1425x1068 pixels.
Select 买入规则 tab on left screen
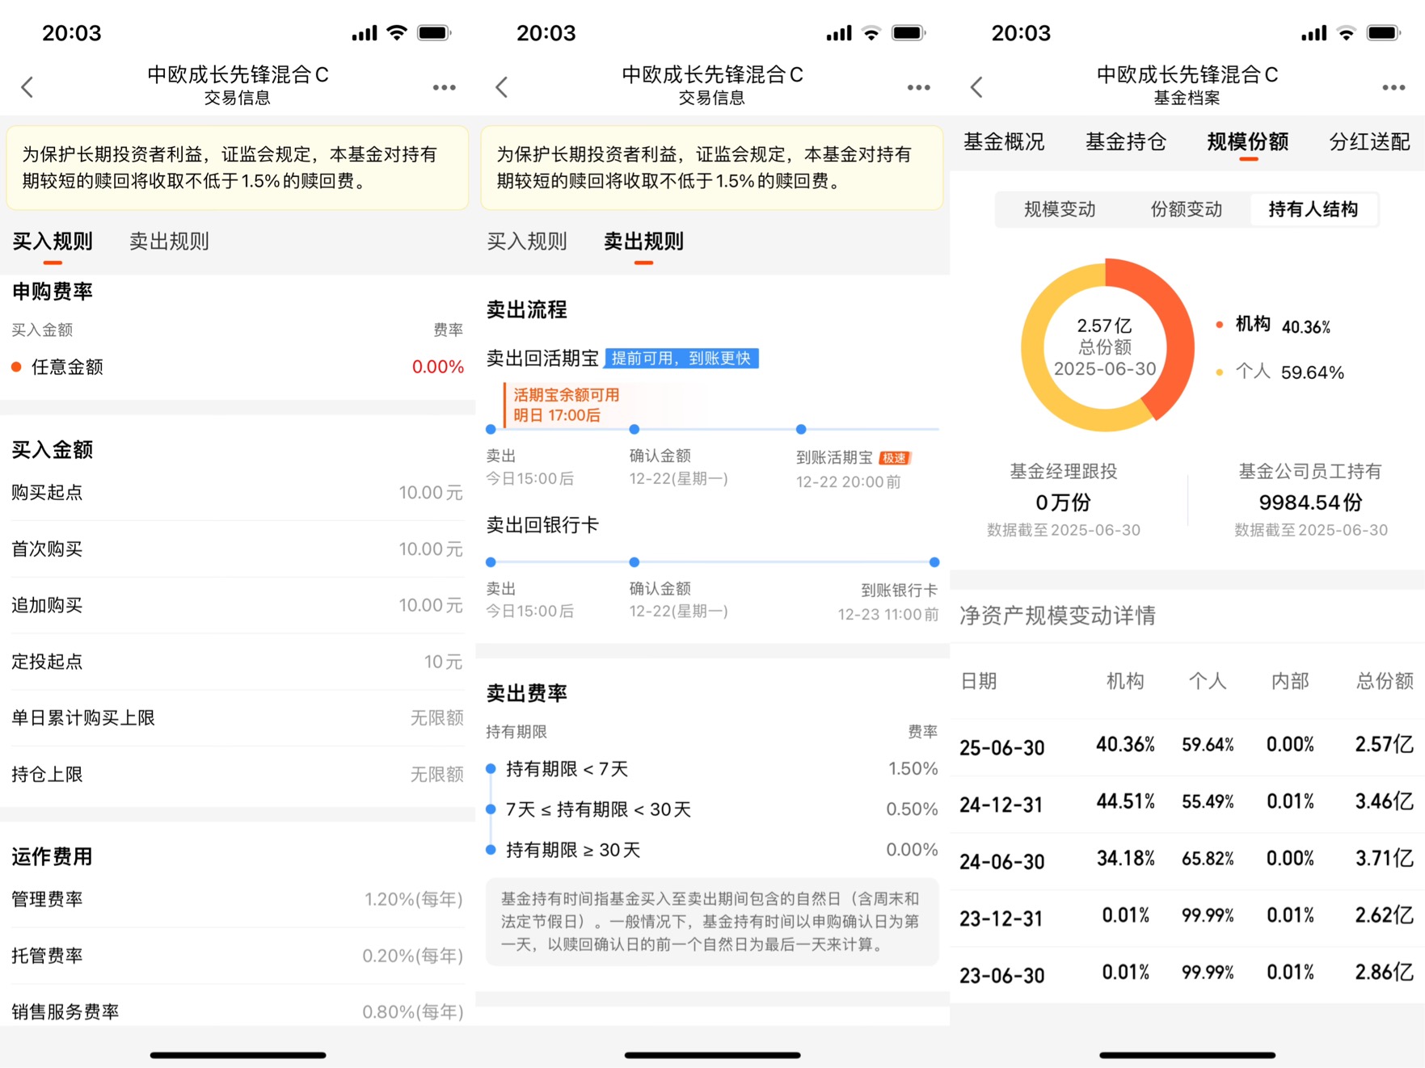(x=53, y=242)
